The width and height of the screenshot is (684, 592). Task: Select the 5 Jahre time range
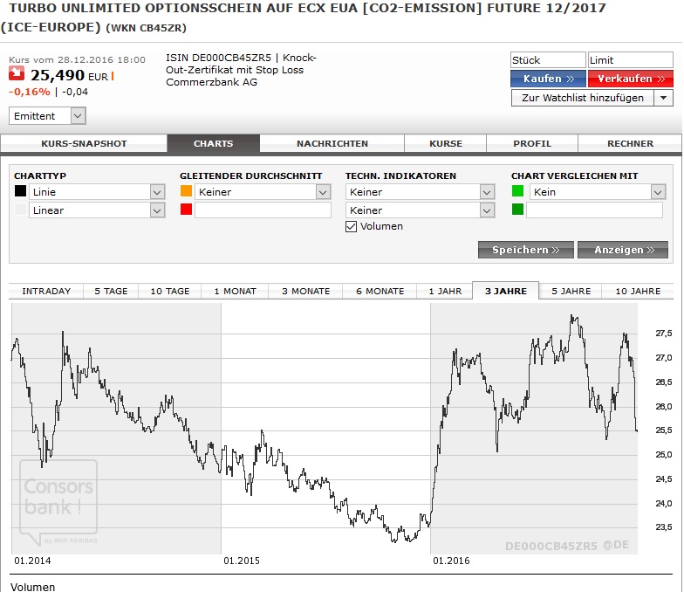click(571, 292)
